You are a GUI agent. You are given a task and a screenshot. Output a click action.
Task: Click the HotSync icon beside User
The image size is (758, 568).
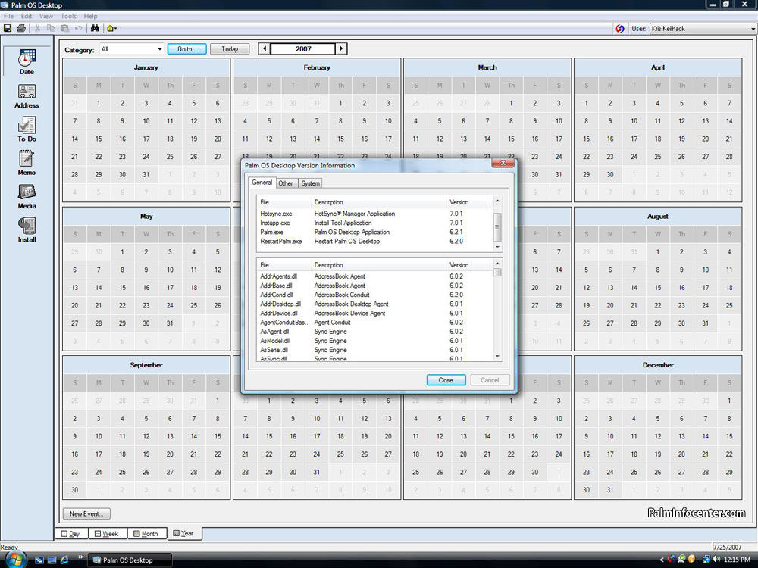(620, 29)
